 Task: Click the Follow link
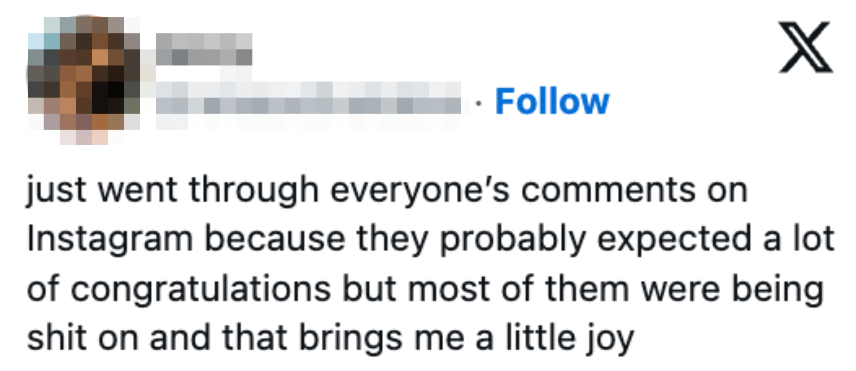click(x=552, y=101)
